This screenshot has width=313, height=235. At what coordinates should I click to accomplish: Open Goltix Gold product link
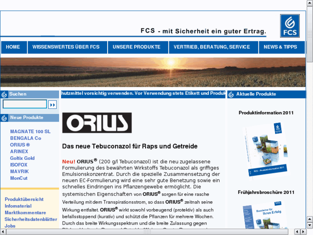[x=22, y=158]
